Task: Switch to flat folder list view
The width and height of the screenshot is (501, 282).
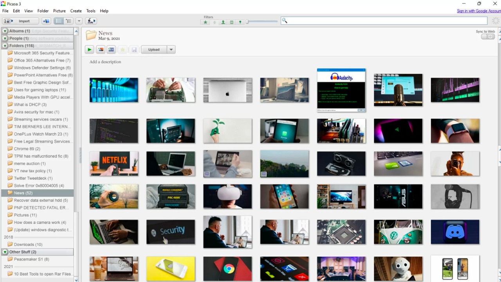Action: coord(59,21)
